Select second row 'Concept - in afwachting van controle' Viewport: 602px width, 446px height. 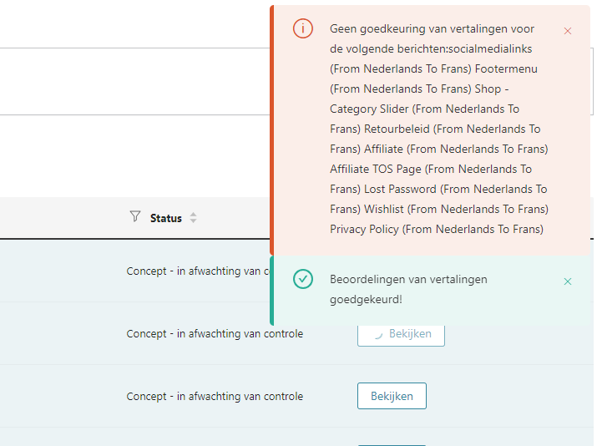(215, 334)
